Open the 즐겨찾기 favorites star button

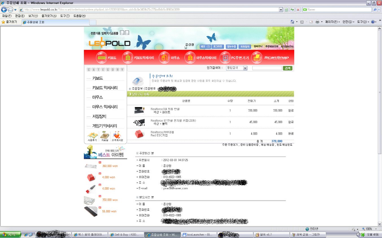click(9, 22)
